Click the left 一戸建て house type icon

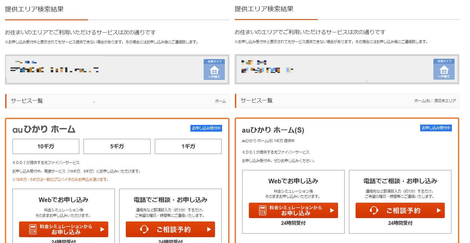(214, 70)
